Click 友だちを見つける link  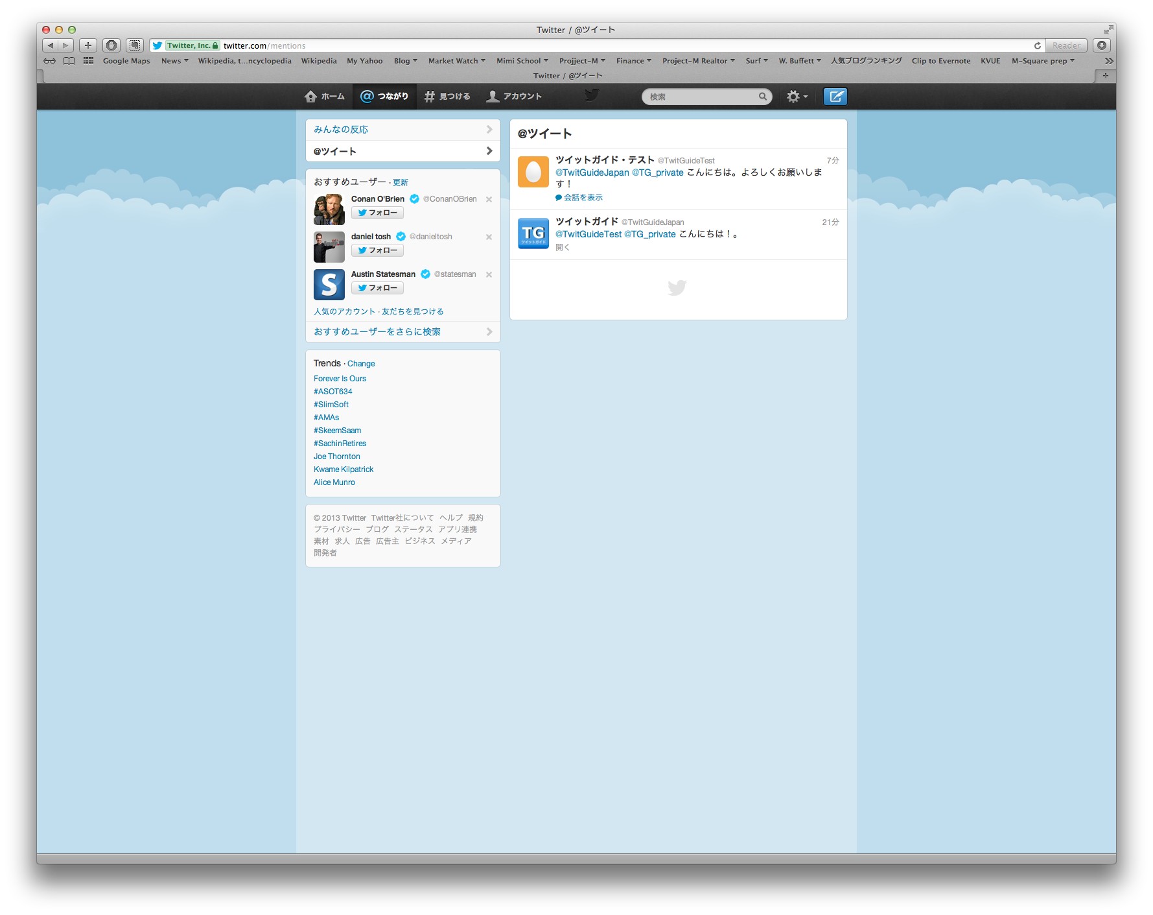[413, 311]
